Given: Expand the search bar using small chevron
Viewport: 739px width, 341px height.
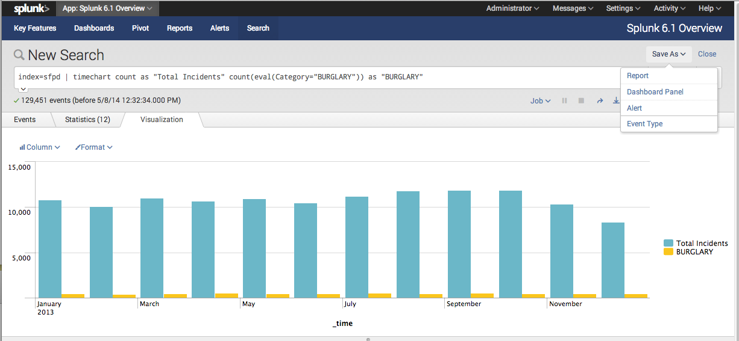Looking at the screenshot, I should tap(24, 89).
